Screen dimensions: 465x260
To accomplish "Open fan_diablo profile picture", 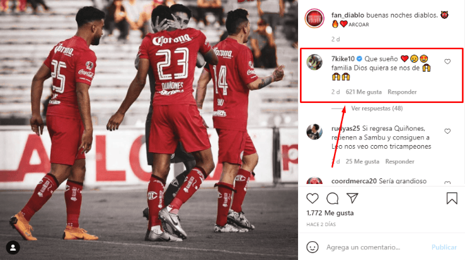I will pos(314,18).
